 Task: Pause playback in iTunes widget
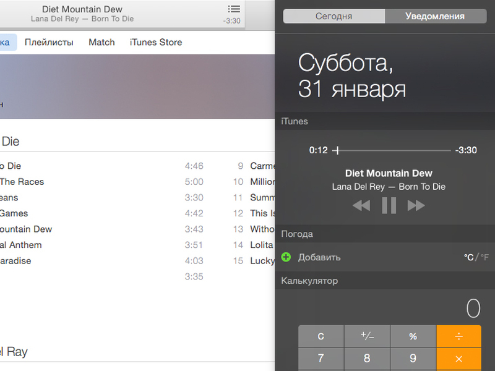tap(389, 205)
